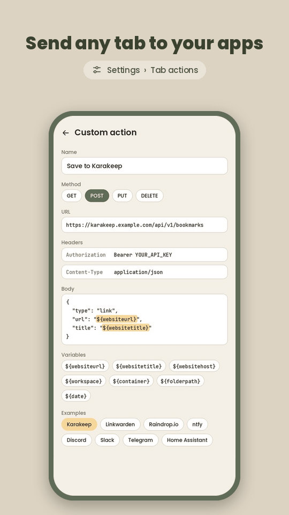Click the Examples section label
Screen dimensions: 289x515
[x=73, y=413]
